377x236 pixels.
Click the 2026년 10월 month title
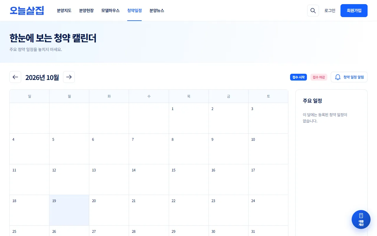[x=42, y=77]
